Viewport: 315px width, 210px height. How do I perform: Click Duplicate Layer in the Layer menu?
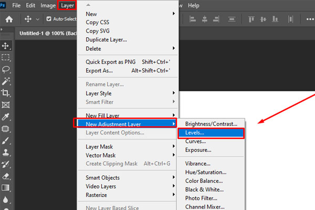(x=106, y=40)
